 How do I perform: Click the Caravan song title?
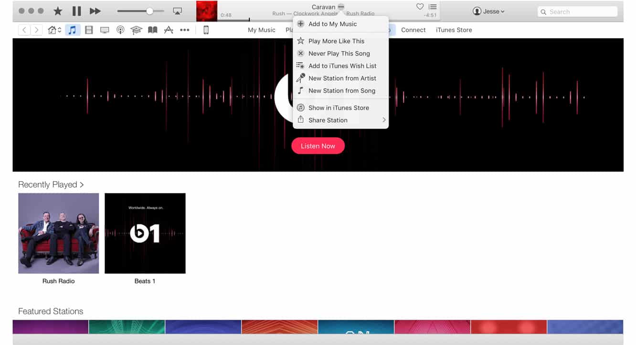point(323,7)
